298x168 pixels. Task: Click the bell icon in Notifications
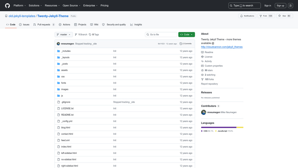(241, 16)
